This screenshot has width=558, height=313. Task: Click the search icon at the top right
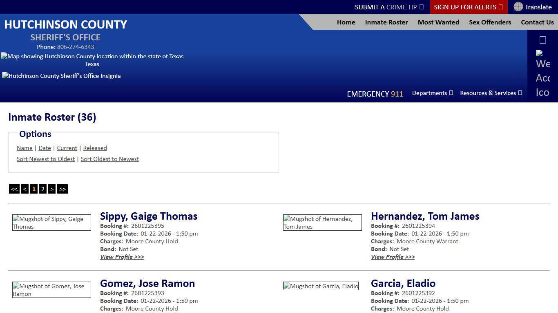[542, 40]
